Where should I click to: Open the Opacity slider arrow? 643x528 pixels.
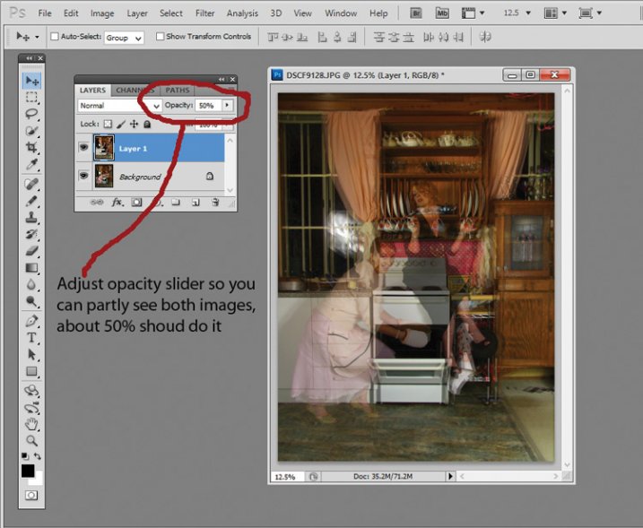(227, 106)
